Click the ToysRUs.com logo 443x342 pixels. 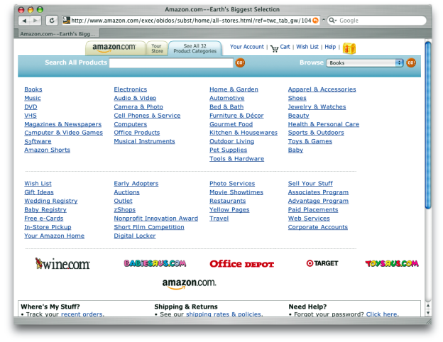pos(392,263)
